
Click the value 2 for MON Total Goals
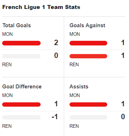[56, 43]
